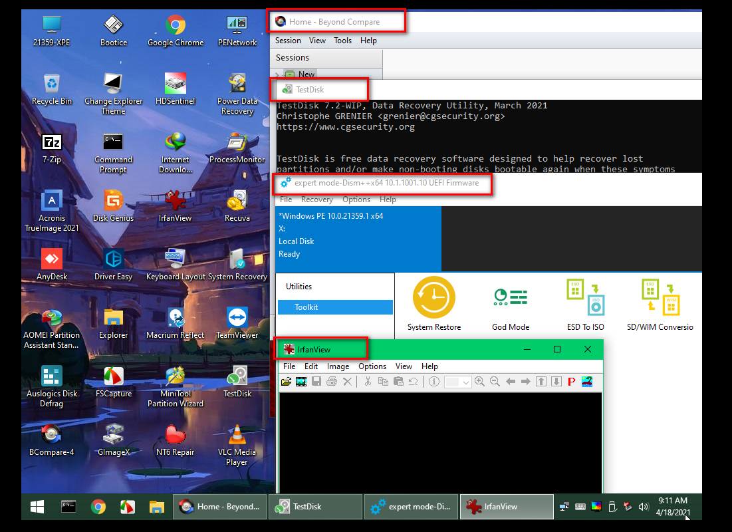
Task: Click the Delete X icon in IrfanView toolbar
Action: click(347, 382)
